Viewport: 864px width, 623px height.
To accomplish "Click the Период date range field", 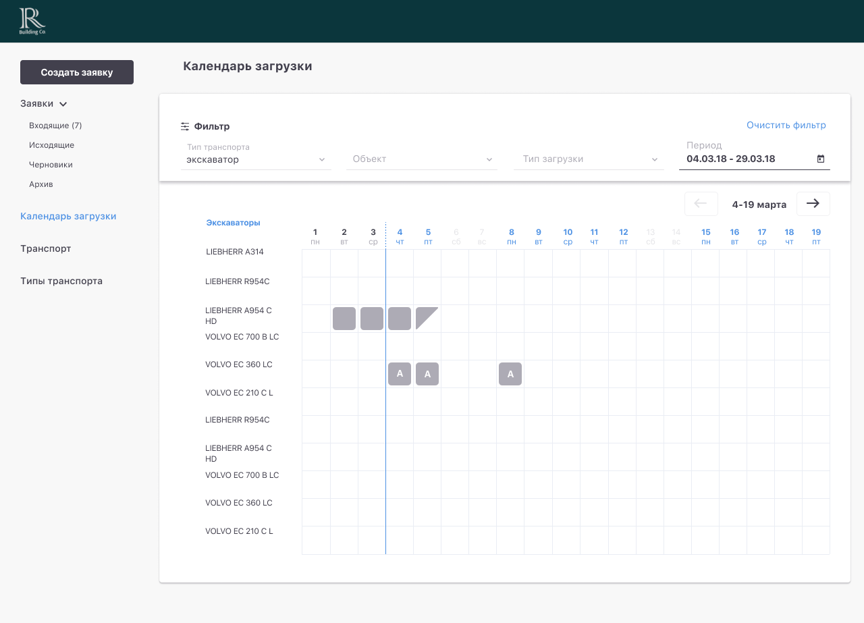I will (755, 155).
